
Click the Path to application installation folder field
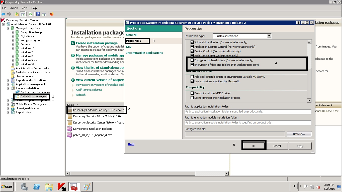[x=248, y=111]
